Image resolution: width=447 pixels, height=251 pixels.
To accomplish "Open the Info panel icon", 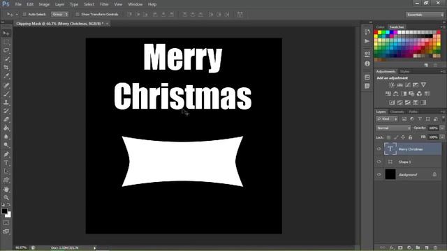I will 367,63.
